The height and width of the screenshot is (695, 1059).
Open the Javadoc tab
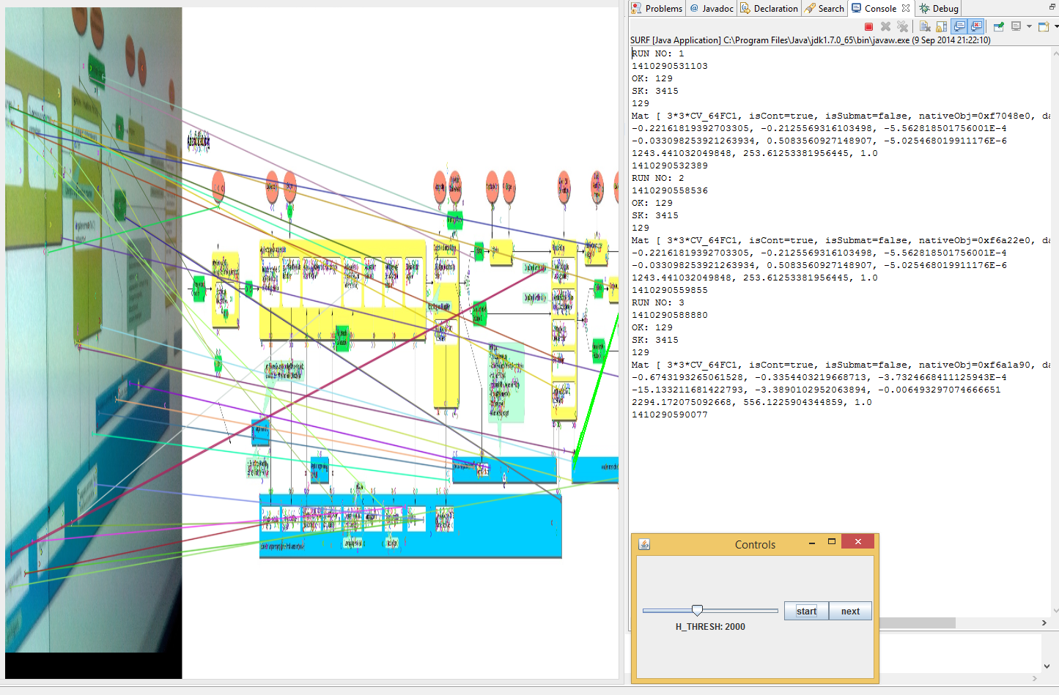click(711, 8)
